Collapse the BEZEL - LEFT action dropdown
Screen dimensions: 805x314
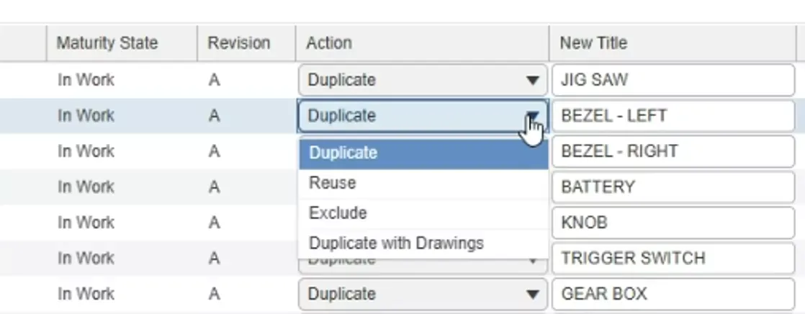(423, 116)
